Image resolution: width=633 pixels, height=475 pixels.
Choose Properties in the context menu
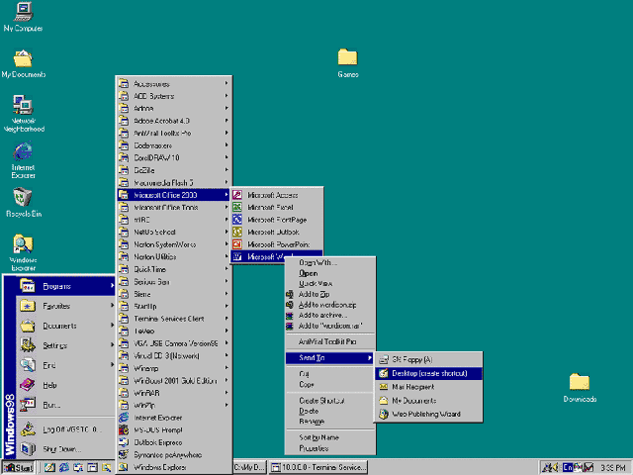pyautogui.click(x=330, y=448)
